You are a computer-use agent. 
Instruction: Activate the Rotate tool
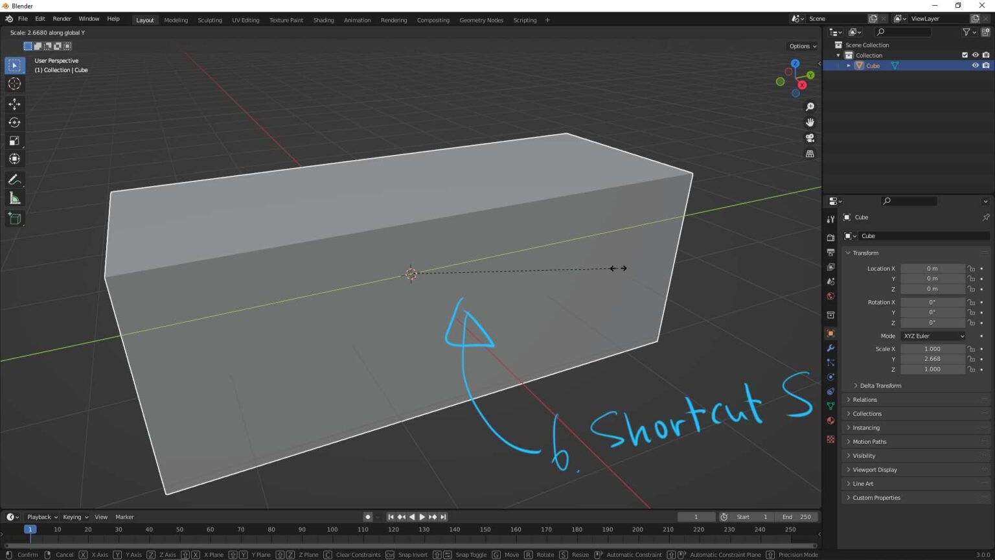(14, 122)
